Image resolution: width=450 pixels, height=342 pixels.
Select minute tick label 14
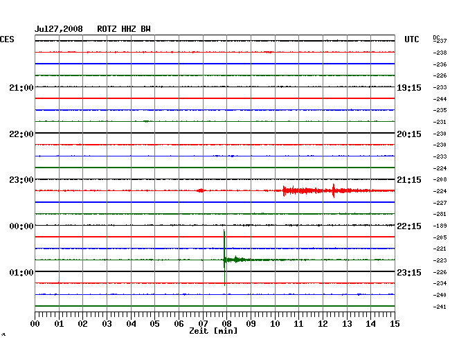coord(370,324)
